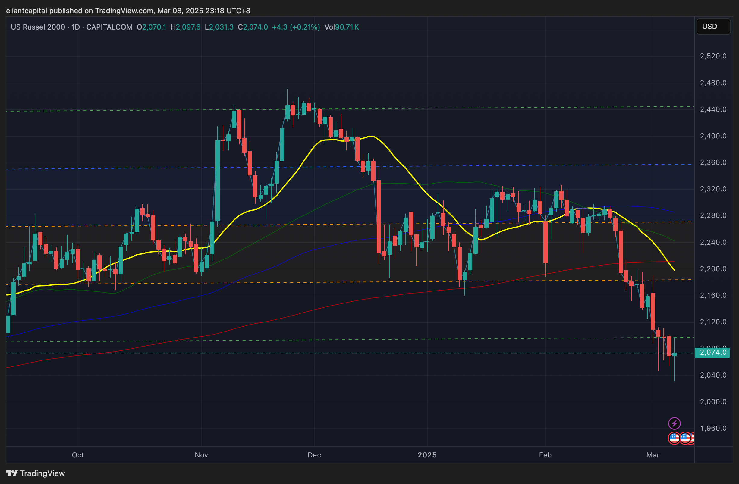Viewport: 739px width, 484px height.
Task: Click the 2,360.0 price scale label
Action: coord(713,162)
